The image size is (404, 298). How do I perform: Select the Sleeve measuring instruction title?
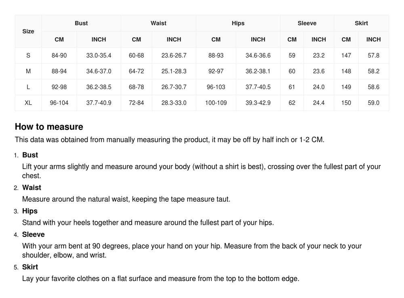33,235
